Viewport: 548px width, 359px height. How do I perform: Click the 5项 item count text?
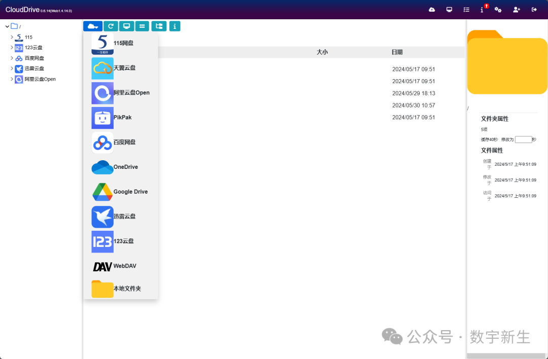point(484,130)
